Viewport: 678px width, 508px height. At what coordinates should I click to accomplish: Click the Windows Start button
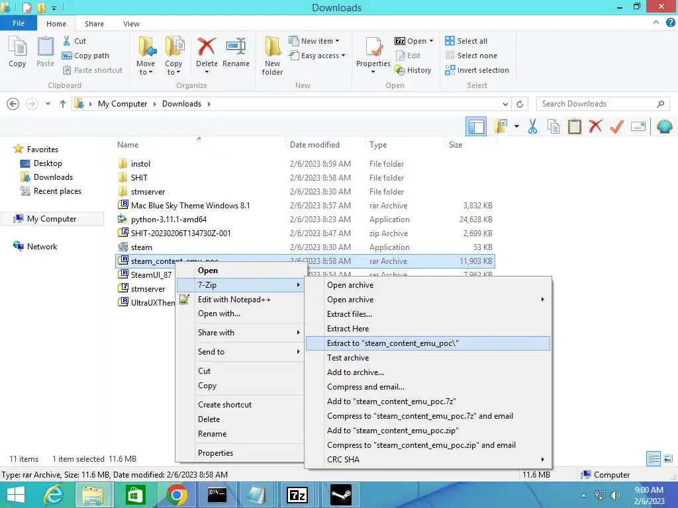pyautogui.click(x=16, y=495)
